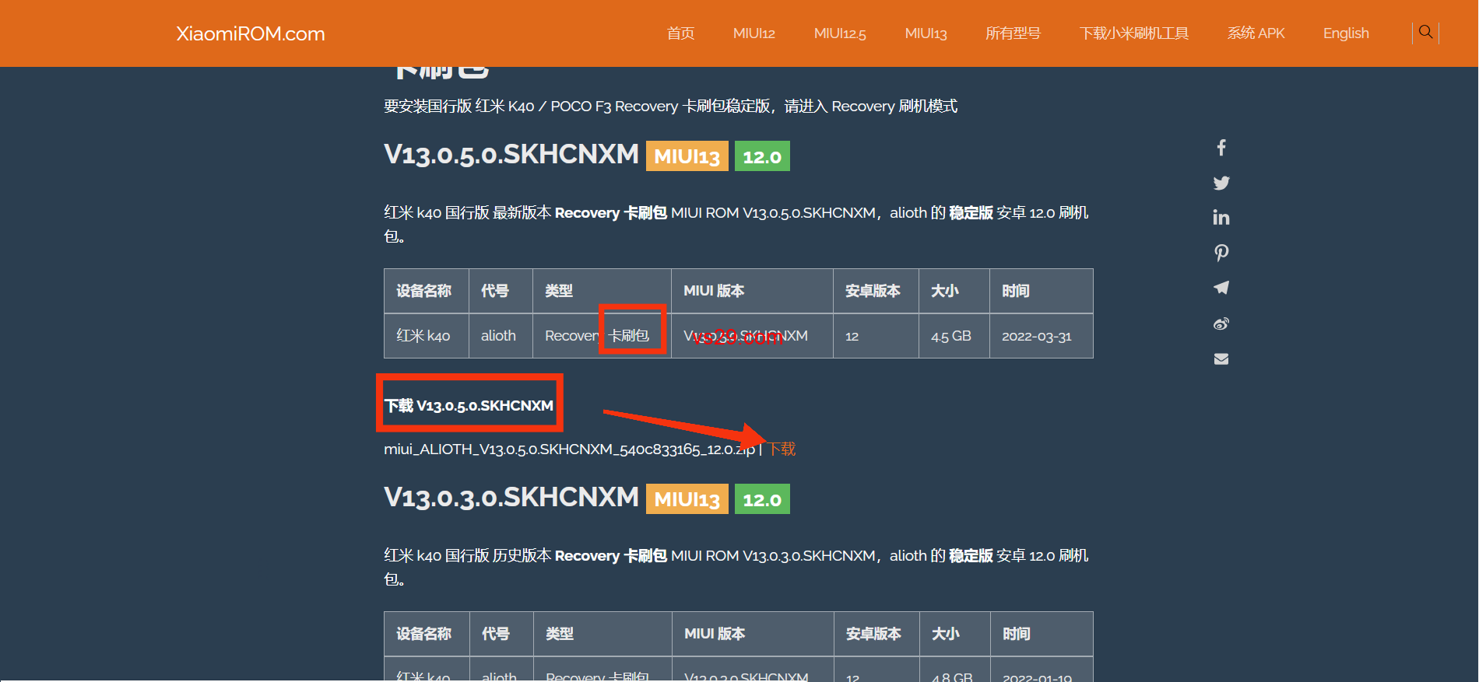The image size is (1479, 682).
Task: Click the 4.5 GB size cell
Action: (x=954, y=336)
